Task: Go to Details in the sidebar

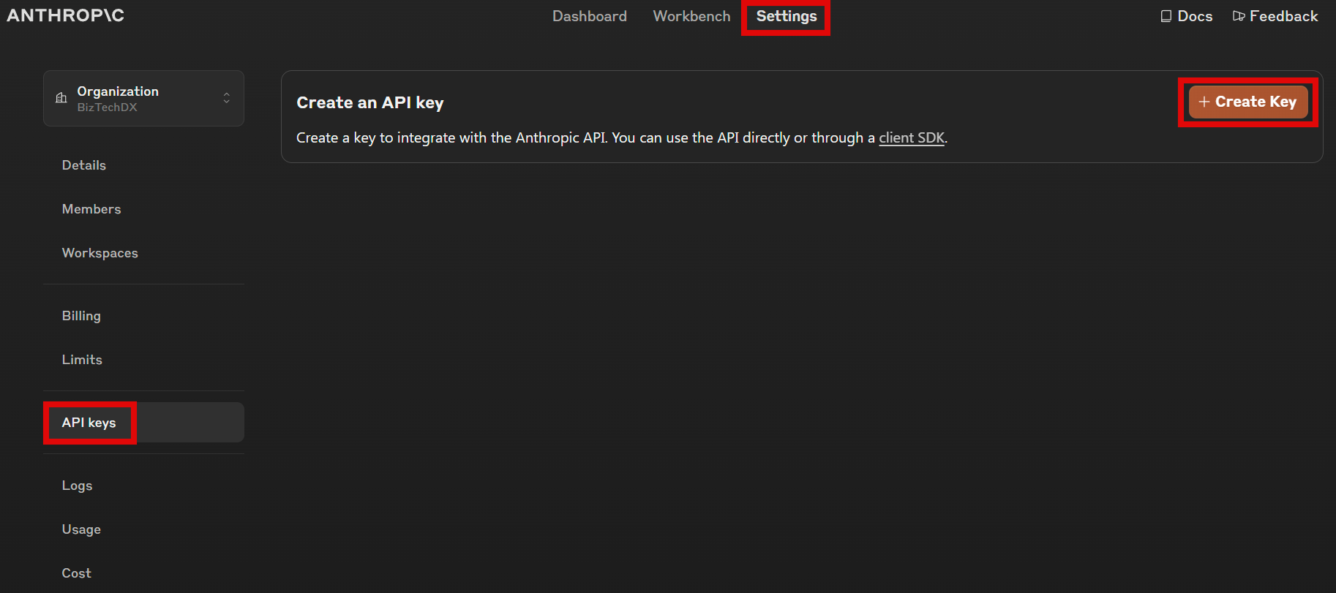Action: point(84,165)
